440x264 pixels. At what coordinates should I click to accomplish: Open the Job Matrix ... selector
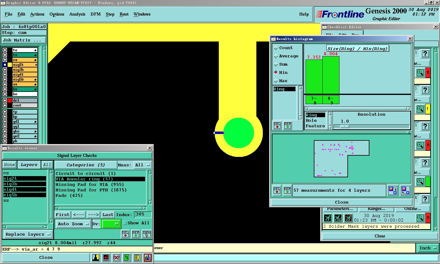24,40
